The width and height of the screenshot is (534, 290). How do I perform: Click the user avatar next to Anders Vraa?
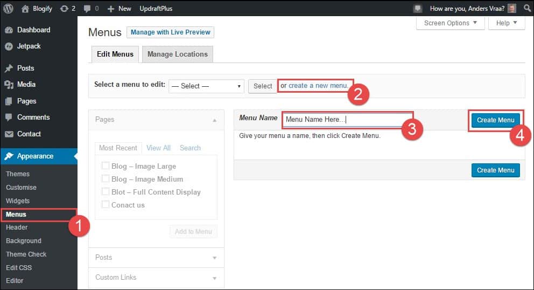[512, 9]
